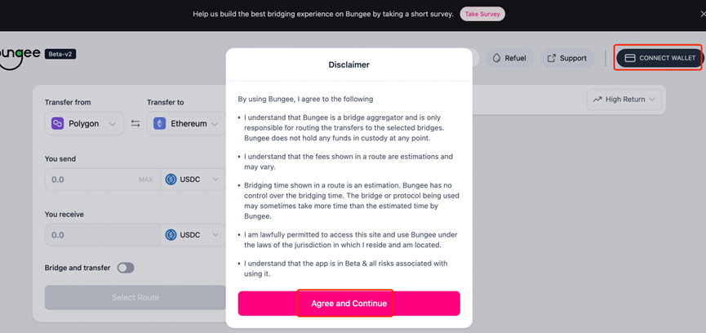Click the wallet icon in Connect Wallet

pos(630,58)
